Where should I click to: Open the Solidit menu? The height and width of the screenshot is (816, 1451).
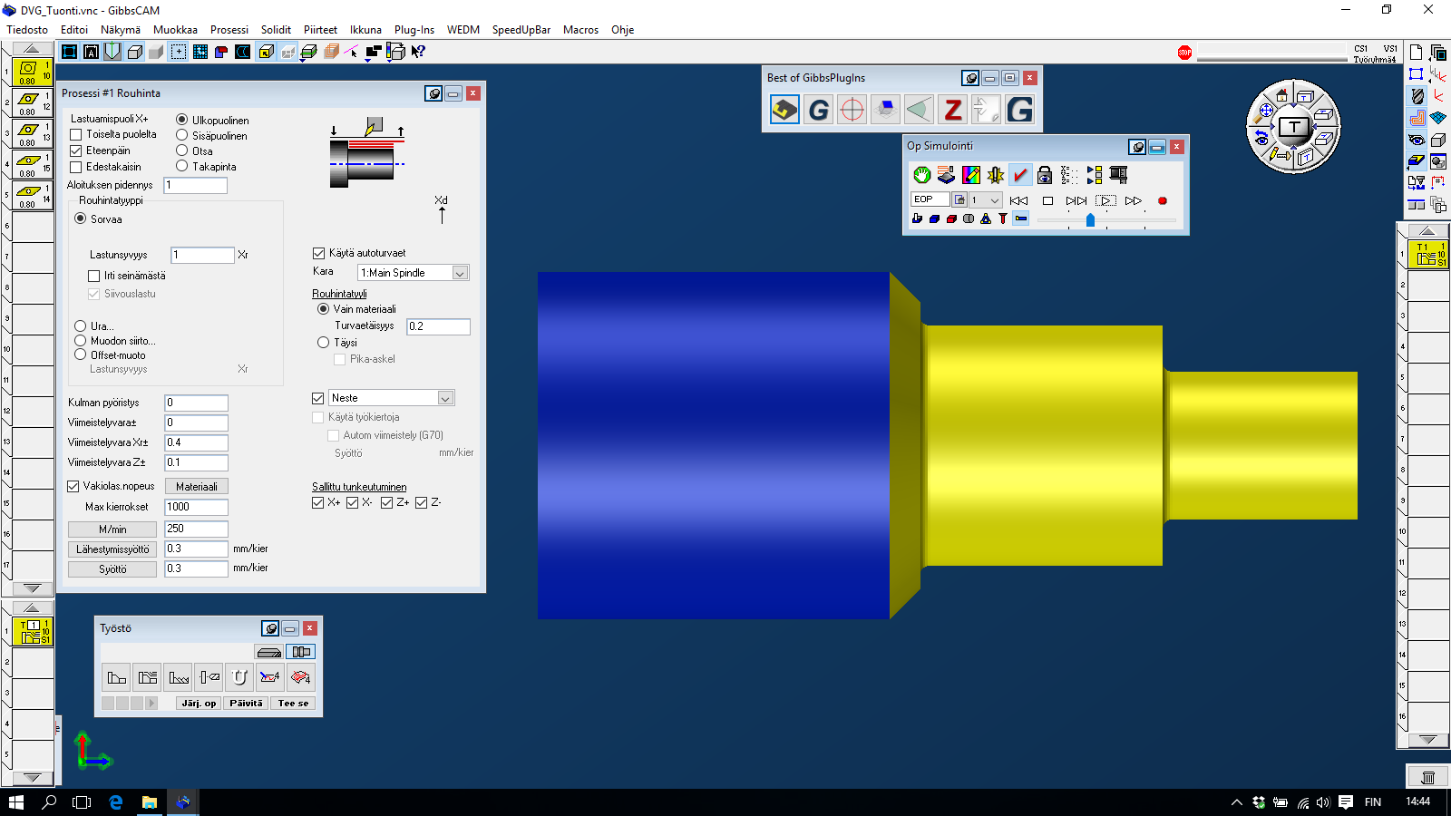point(276,30)
